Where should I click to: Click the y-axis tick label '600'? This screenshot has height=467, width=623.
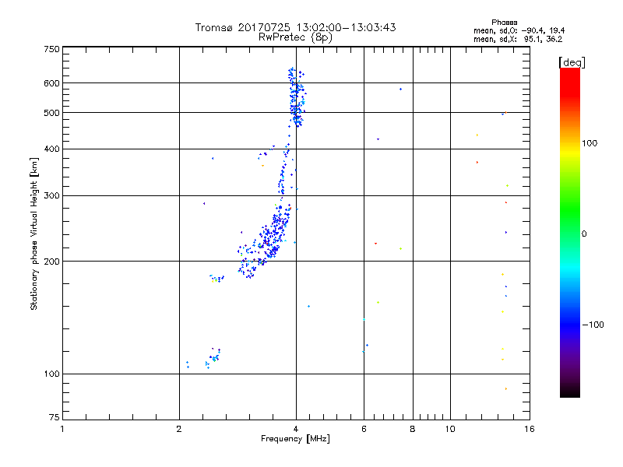click(x=51, y=83)
